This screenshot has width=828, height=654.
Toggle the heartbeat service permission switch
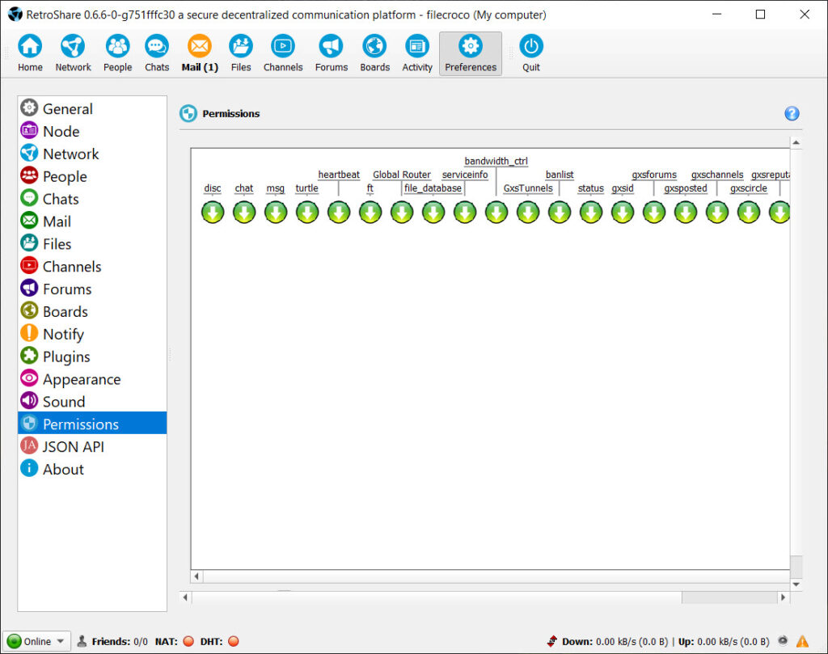(x=339, y=212)
